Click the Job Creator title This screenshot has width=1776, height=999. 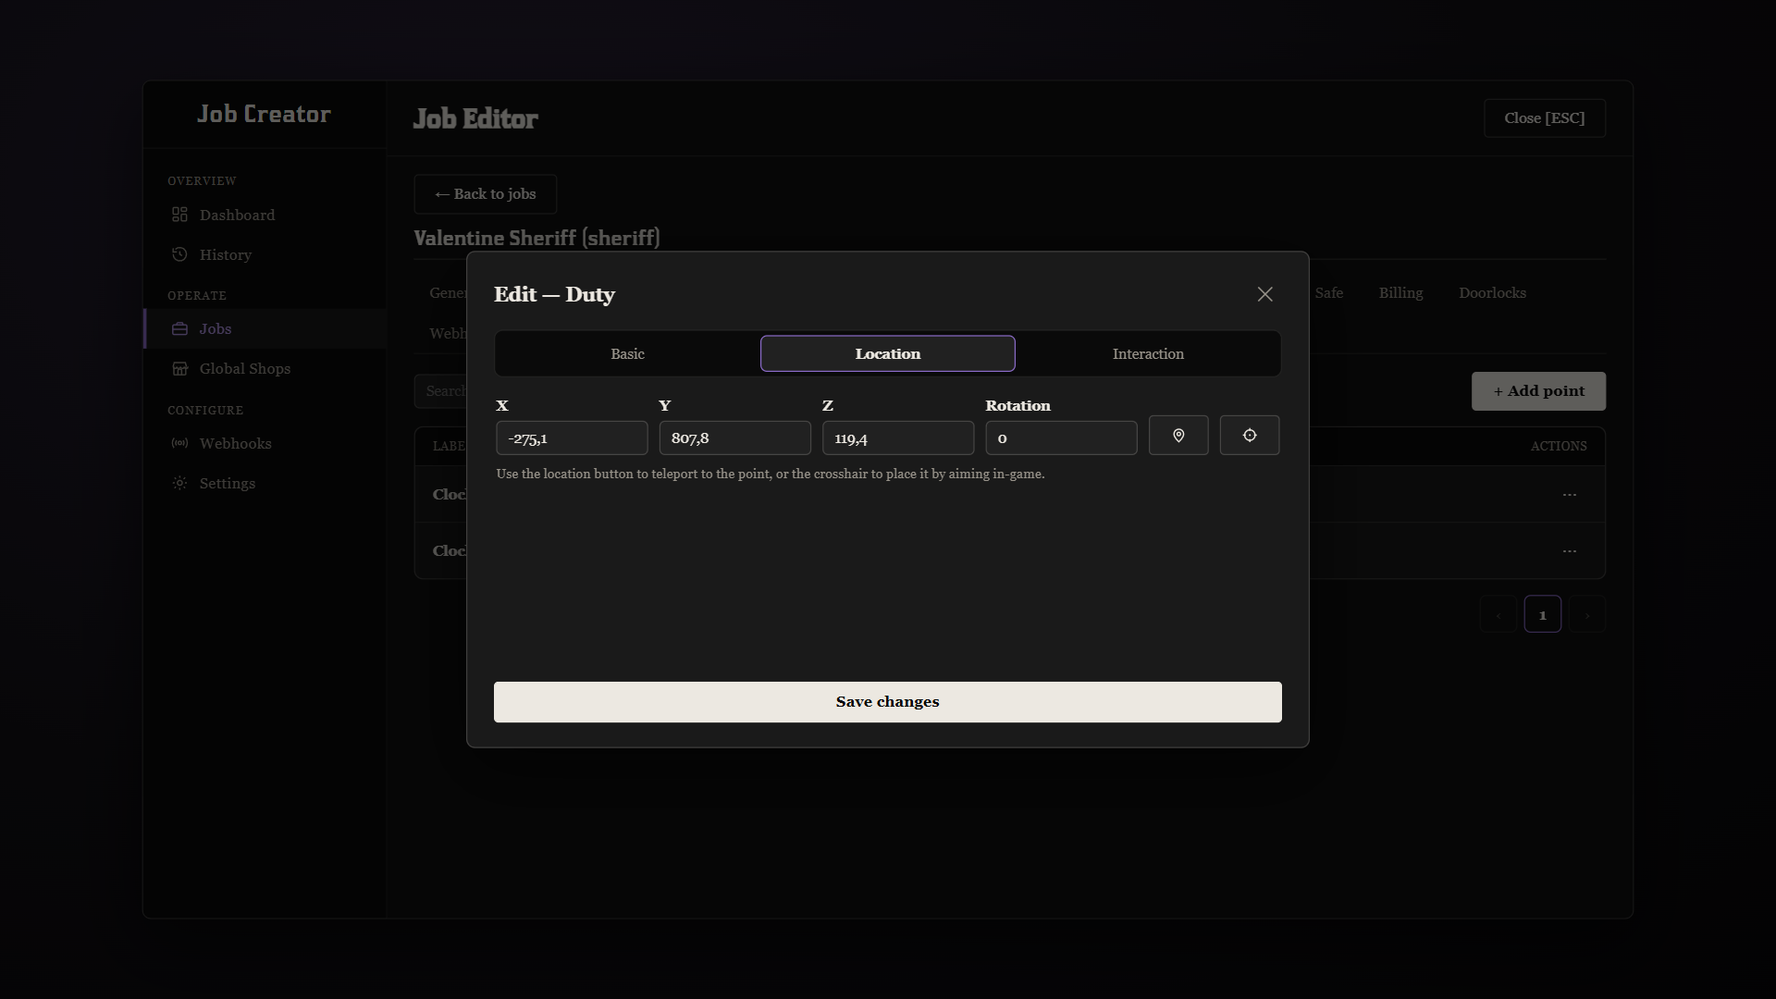click(x=264, y=114)
